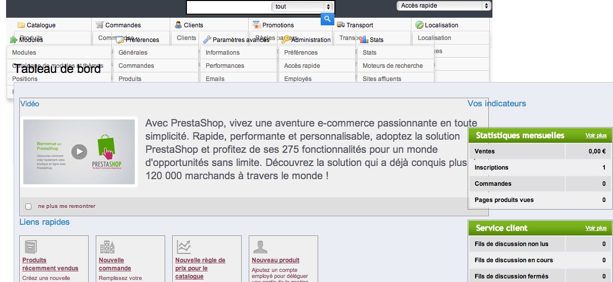Screen dimensions: 613x282
Task: Click the 'Liens rapides' heading
Action: click(45, 222)
